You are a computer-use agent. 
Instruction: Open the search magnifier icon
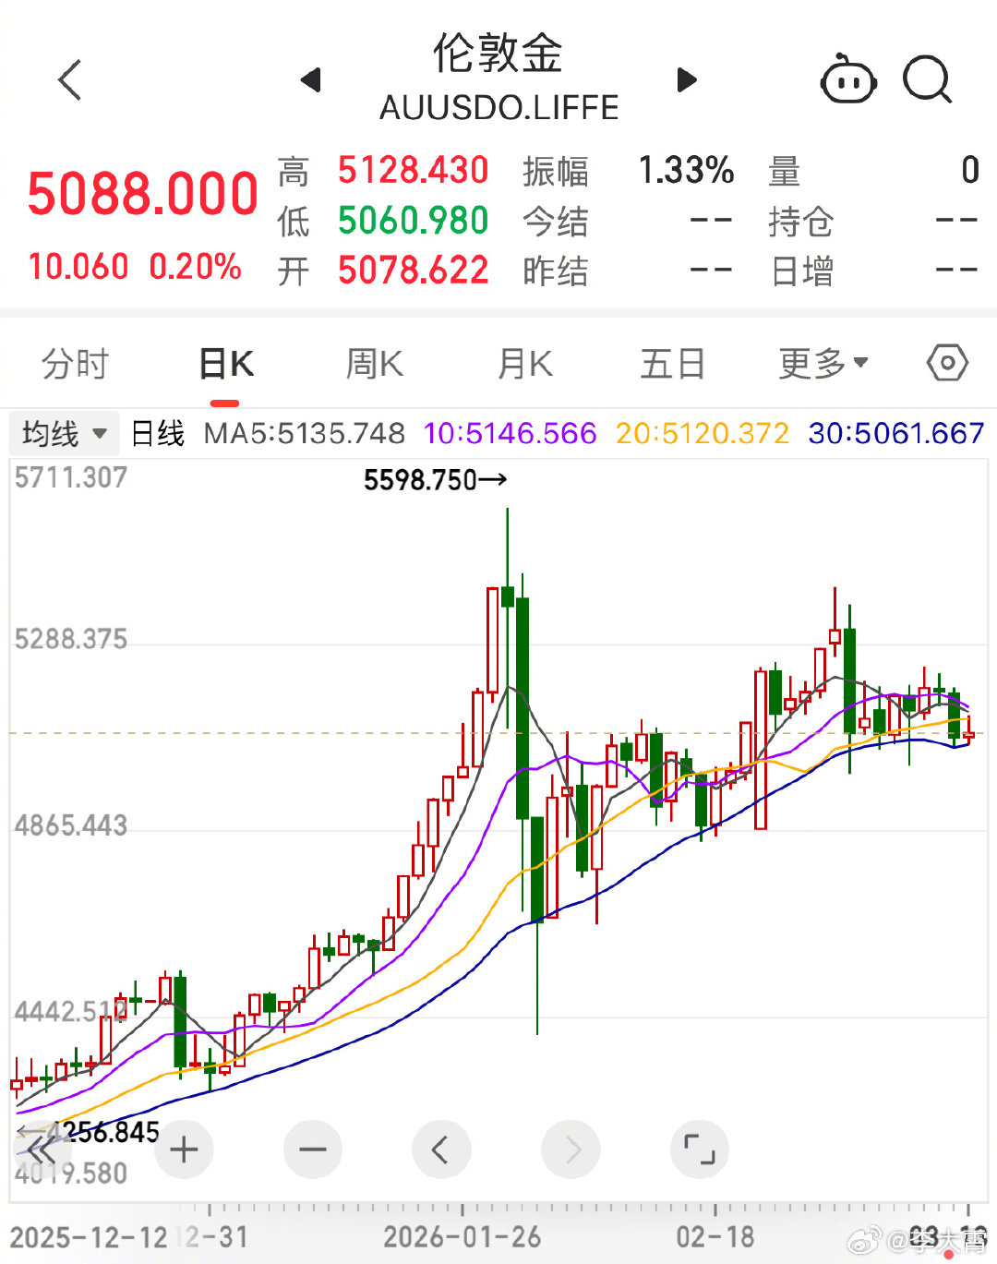point(927,80)
